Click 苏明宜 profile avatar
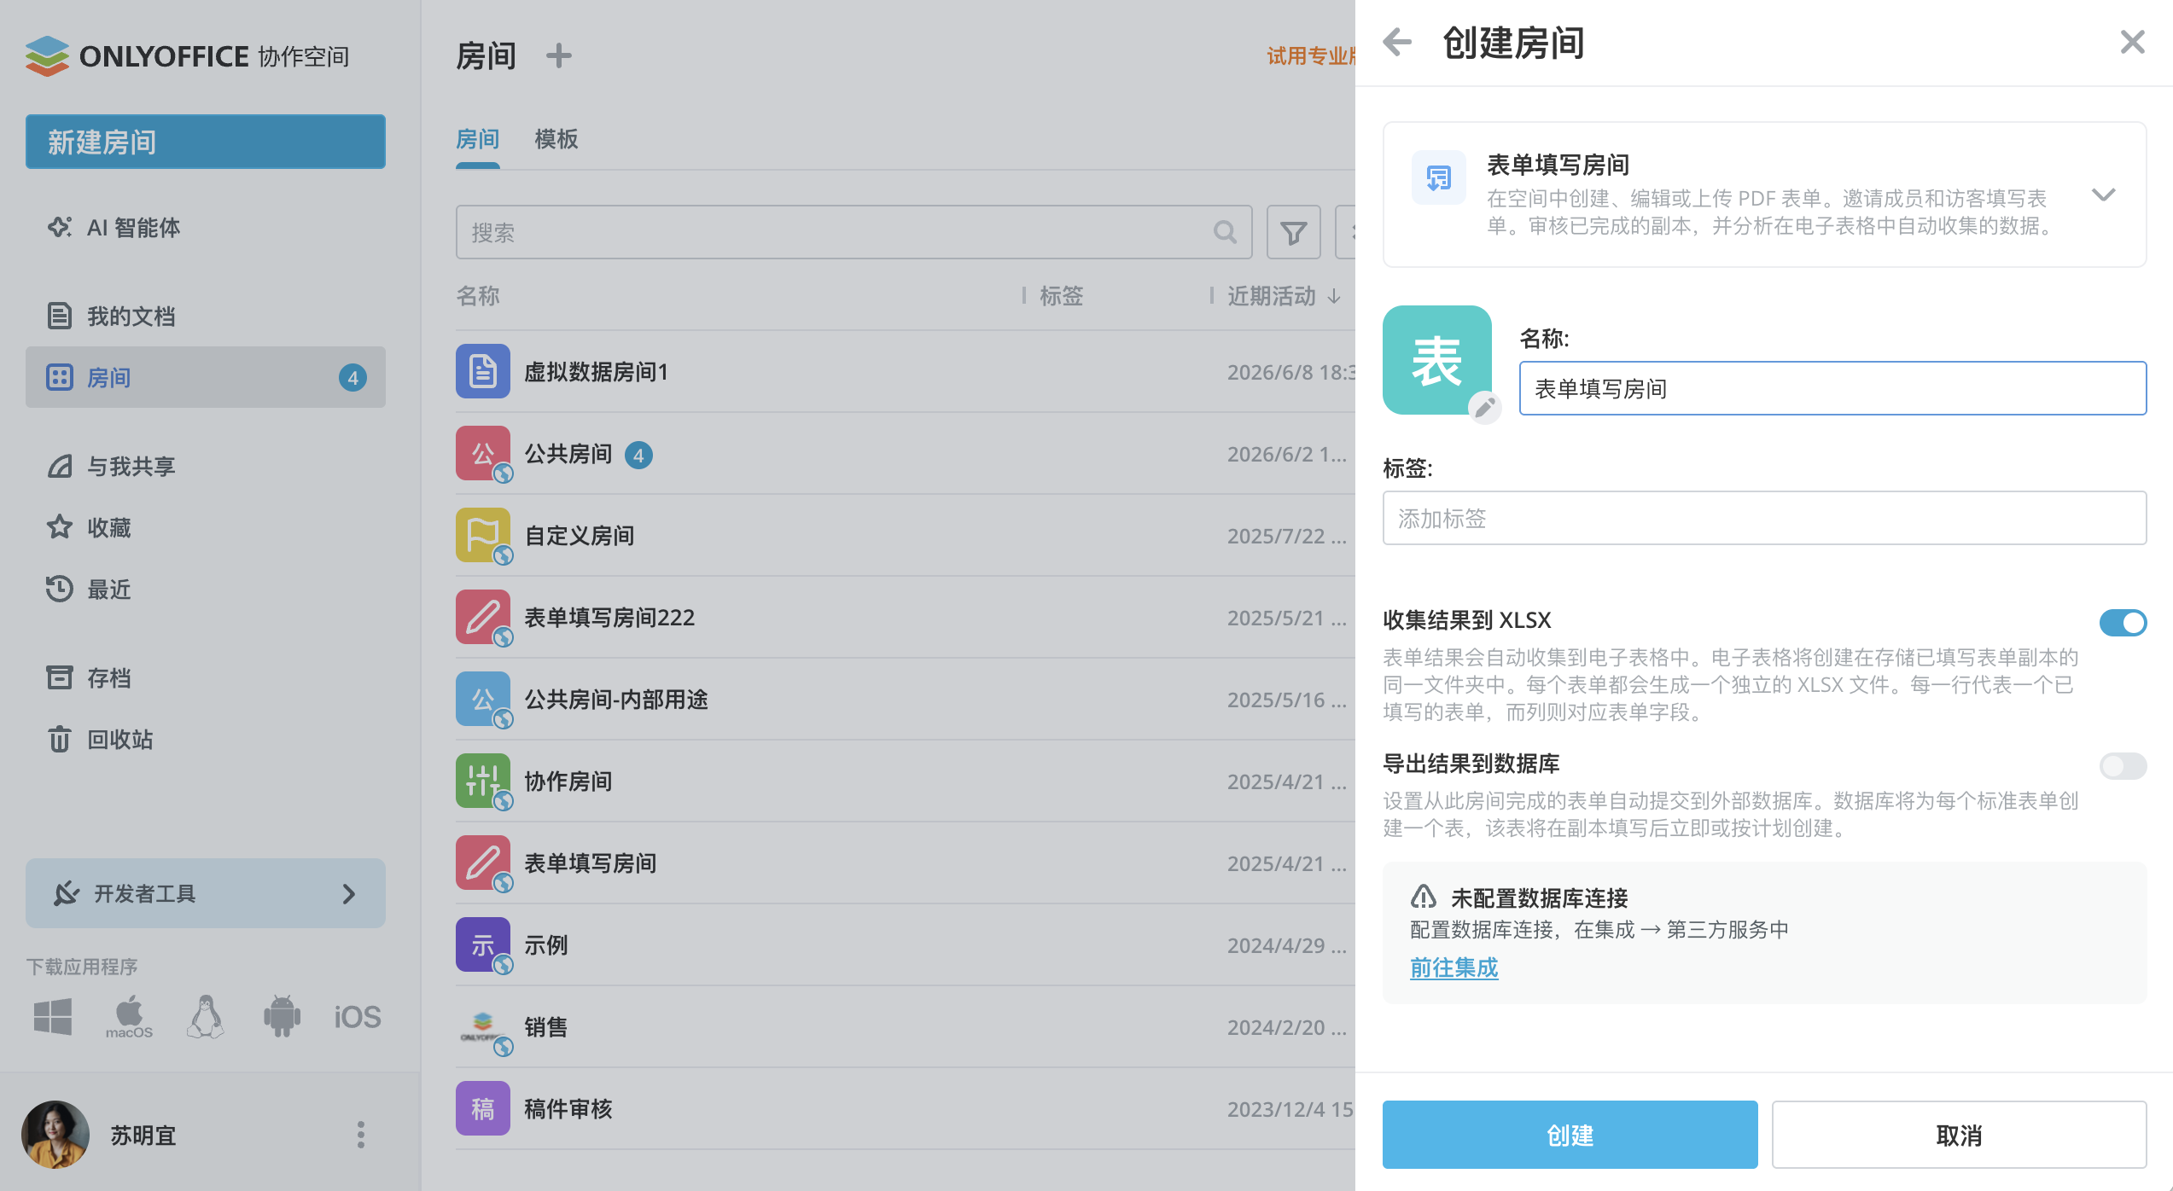Viewport: 2173px width, 1191px height. [55, 1135]
